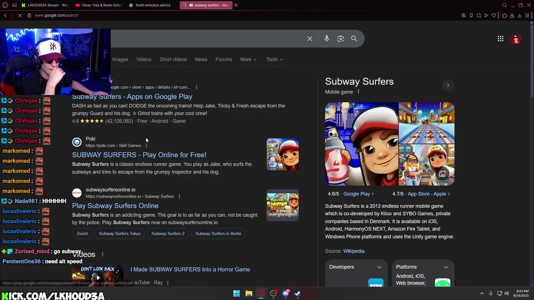Viewport: 534px width, 300px height.
Task: Click the Zurich chip
Action: (82, 233)
